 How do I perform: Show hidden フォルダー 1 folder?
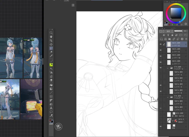(161, 97)
